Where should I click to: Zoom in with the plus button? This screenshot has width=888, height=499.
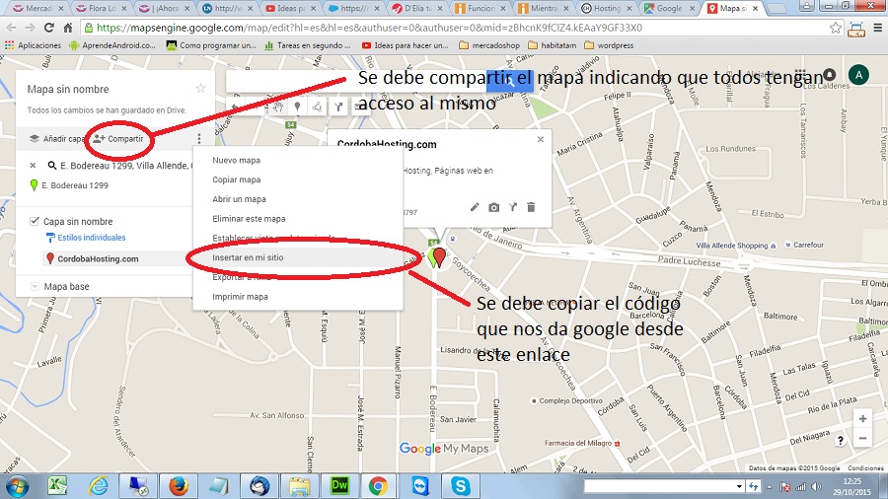(862, 419)
